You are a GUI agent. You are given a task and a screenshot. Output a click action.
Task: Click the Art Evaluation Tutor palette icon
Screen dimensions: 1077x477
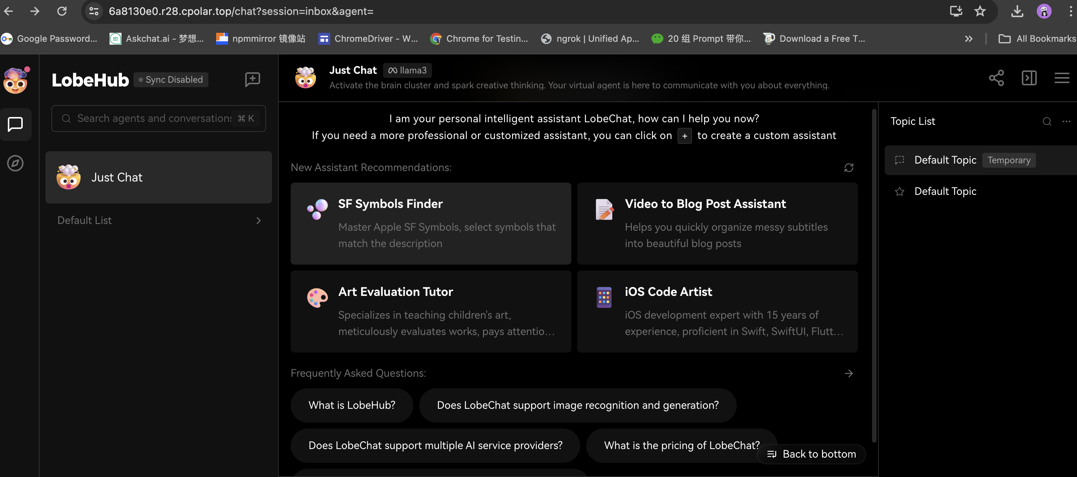coord(318,298)
